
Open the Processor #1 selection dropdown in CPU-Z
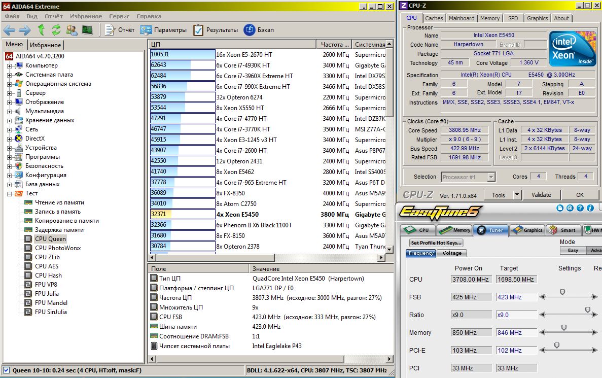[491, 177]
